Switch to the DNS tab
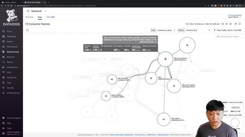This screenshot has width=245, height=137. tap(51, 17)
